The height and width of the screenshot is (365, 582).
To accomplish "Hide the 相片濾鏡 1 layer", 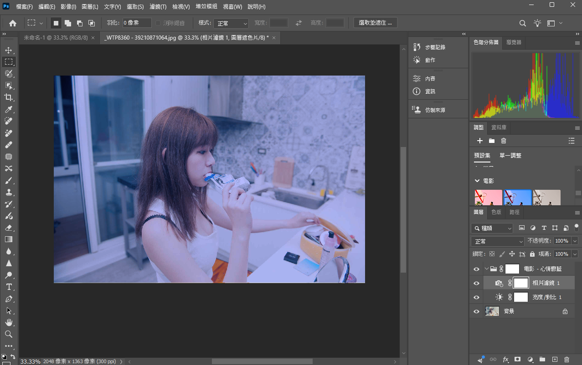I will [x=476, y=283].
